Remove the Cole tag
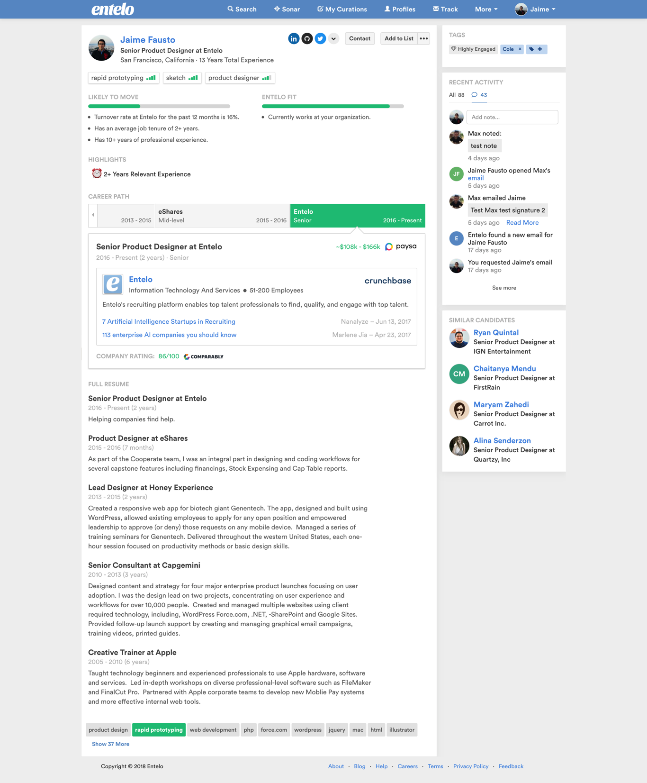 click(520, 49)
